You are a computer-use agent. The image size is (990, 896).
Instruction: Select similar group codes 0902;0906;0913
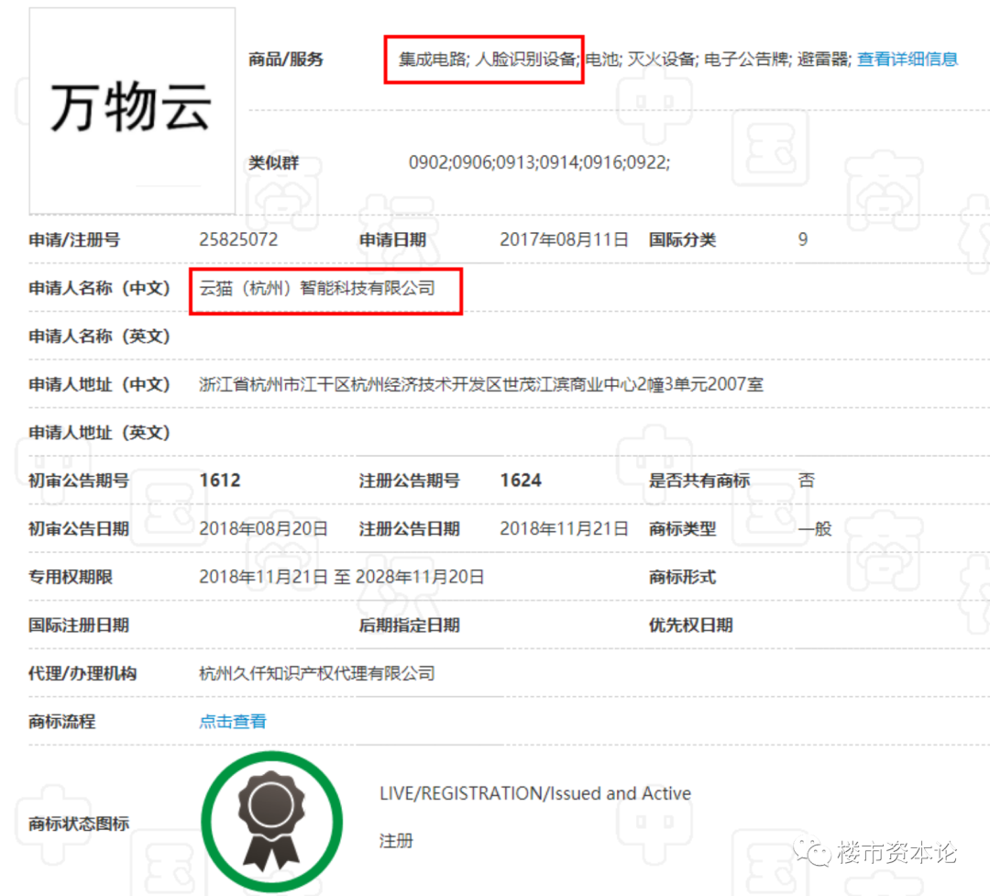click(x=539, y=162)
